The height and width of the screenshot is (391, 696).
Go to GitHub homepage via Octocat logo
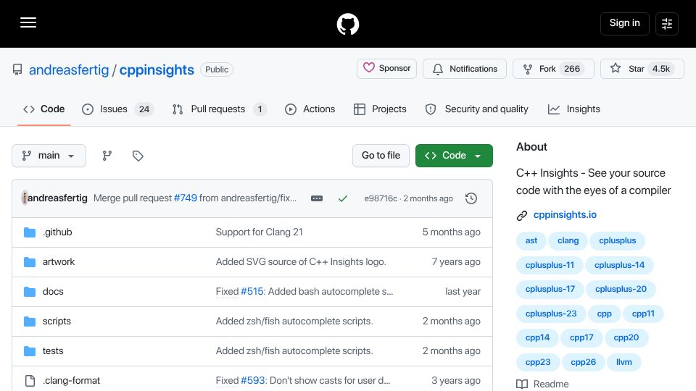tap(347, 24)
